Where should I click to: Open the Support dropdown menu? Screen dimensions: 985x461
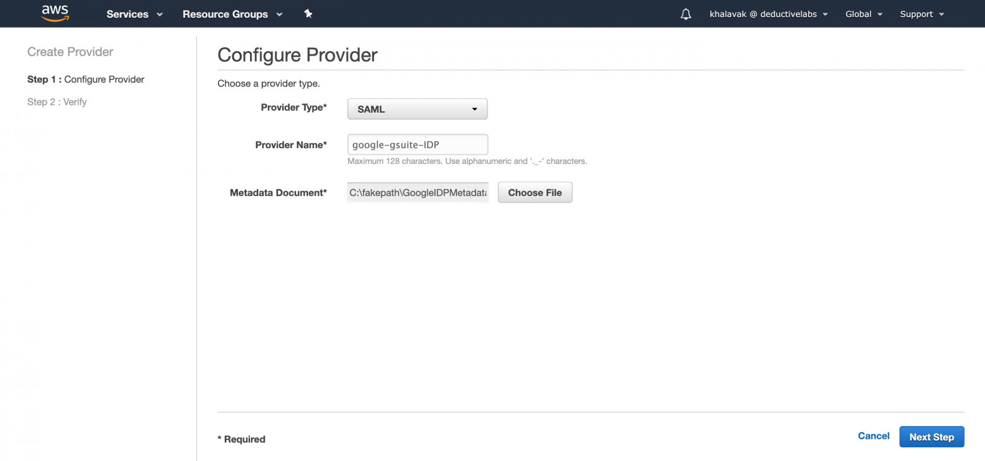922,14
